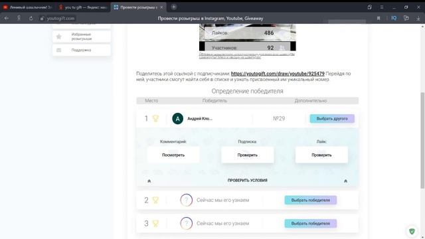Switch to the YouTube tab 'Ленивый шашлычник'
Screen dimensions: 425x239
[x=28, y=7]
